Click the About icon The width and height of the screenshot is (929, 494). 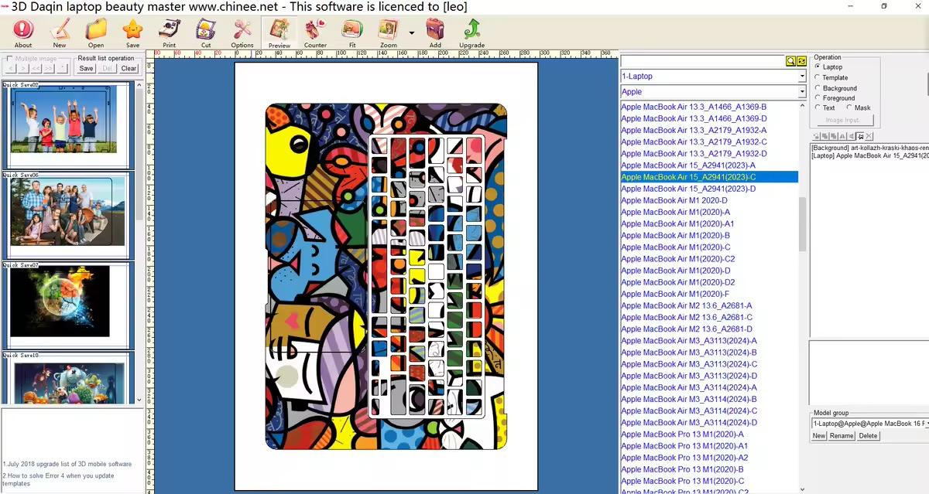point(22,32)
